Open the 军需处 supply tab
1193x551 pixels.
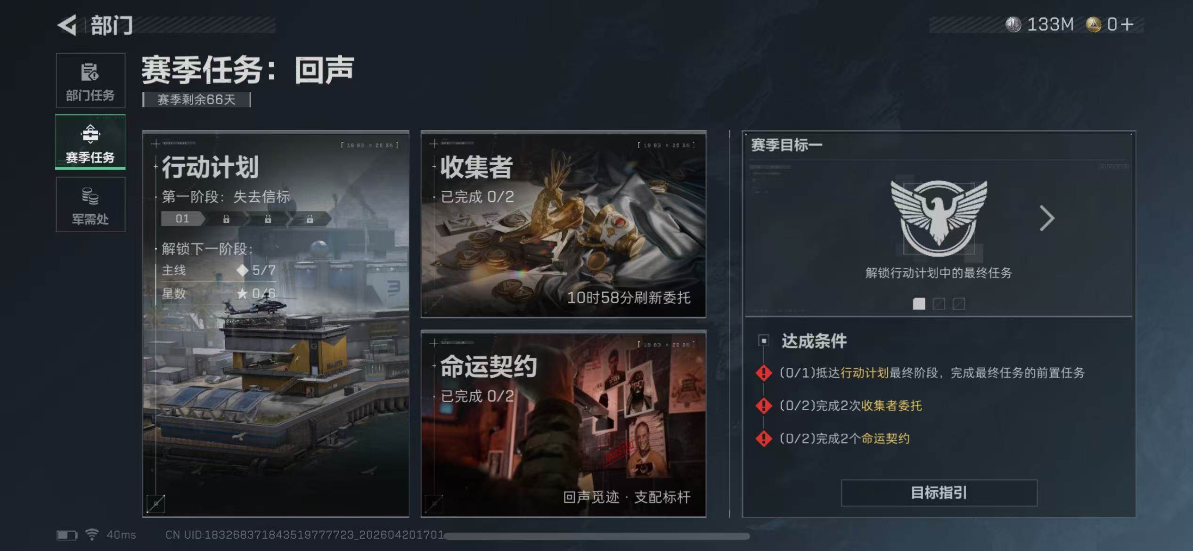pos(90,204)
